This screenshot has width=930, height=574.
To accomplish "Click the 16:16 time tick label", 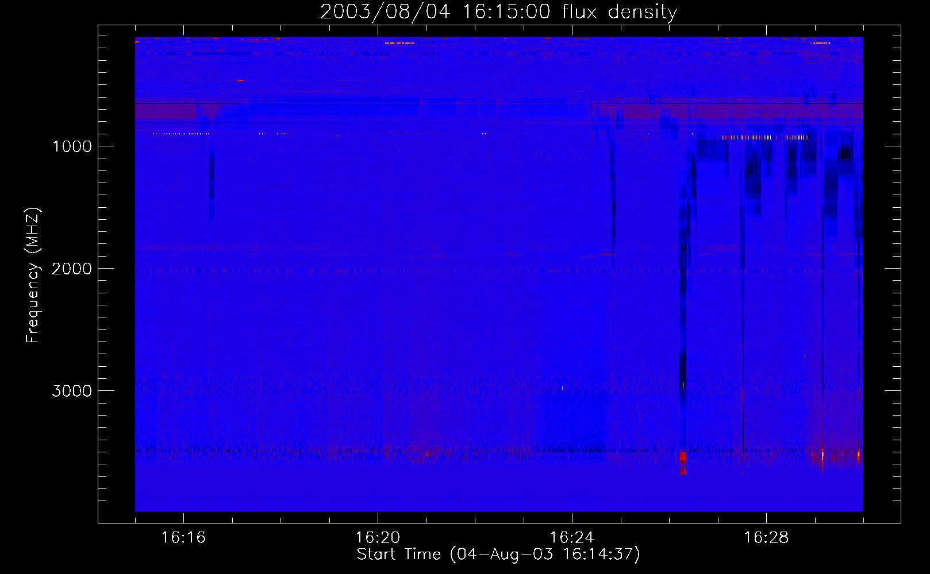I will [183, 538].
